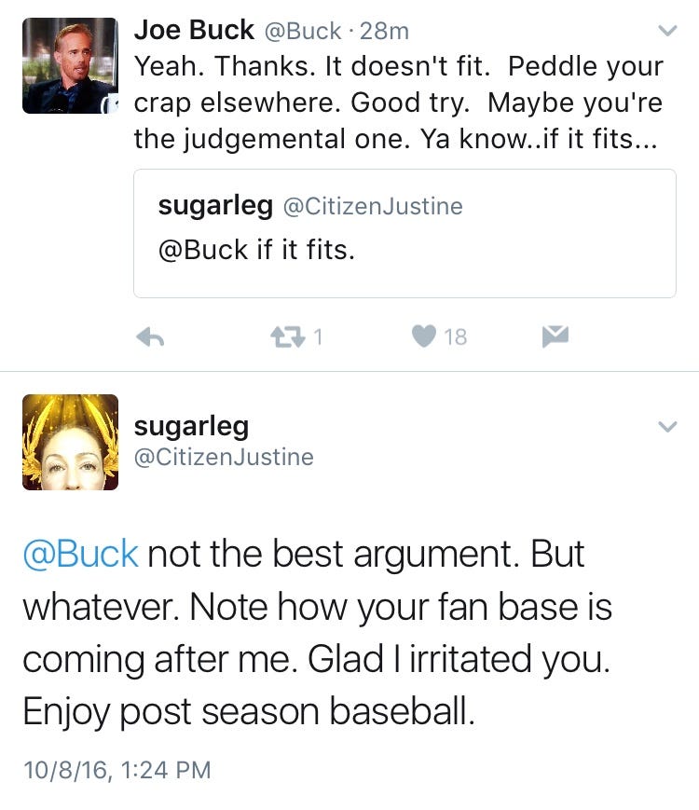699x810 pixels.
Task: Tap @CitizenJustine handle under the sugarleg name
Action: [x=224, y=457]
